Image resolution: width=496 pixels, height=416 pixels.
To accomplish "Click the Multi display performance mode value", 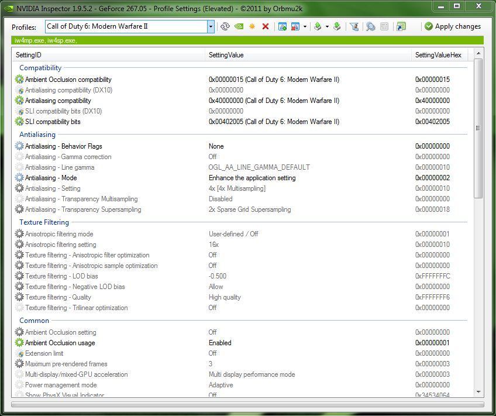I will click(252, 374).
